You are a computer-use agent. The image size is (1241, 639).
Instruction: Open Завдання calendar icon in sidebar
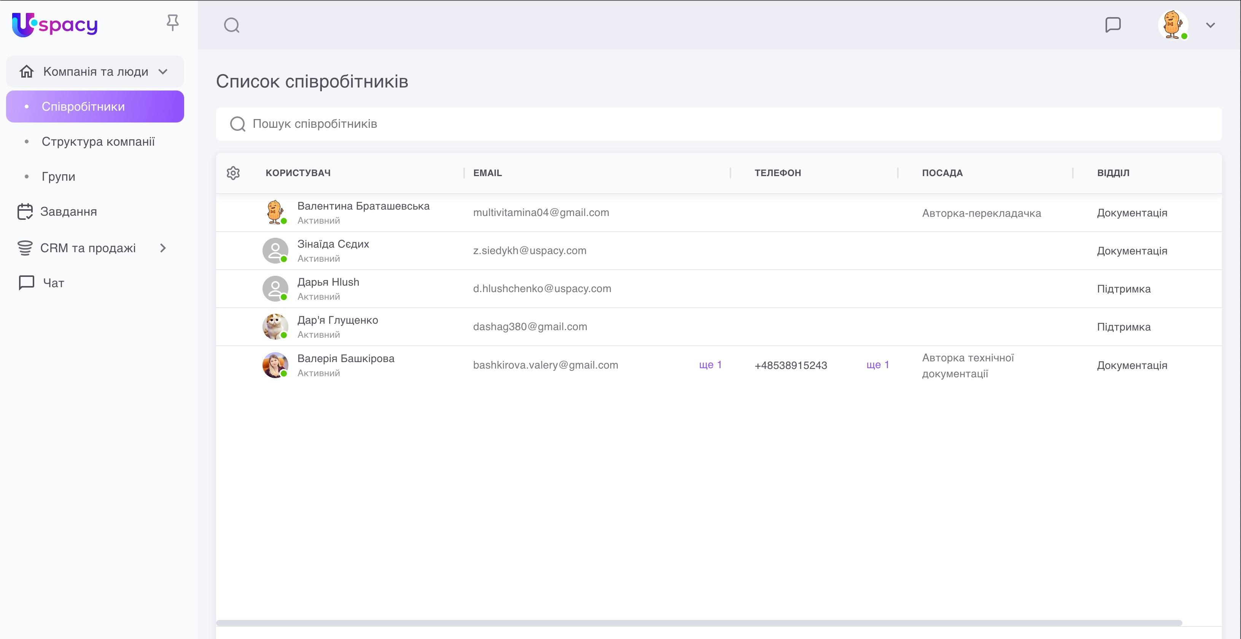25,212
